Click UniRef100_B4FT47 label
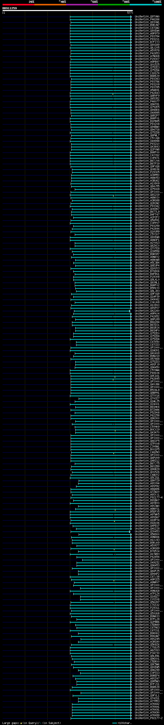164x725 pixels. point(147,214)
